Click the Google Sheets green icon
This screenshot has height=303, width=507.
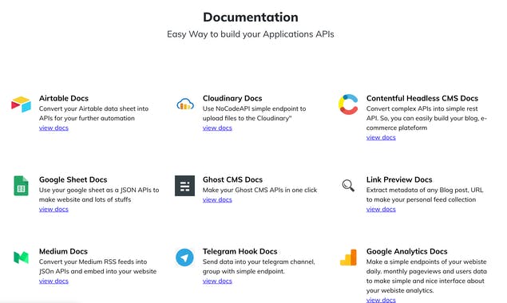coord(21,186)
